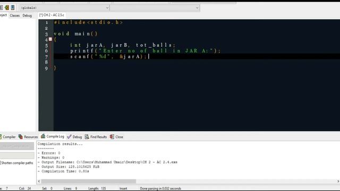Click the "Compilation Time: 0.80s" log line
The image size is (340, 191).
[63, 171]
